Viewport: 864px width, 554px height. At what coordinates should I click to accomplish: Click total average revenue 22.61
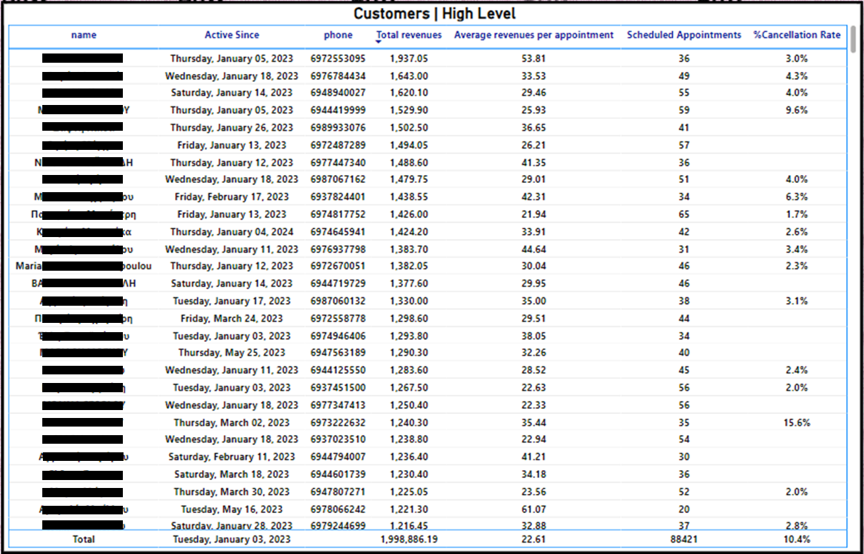pyautogui.click(x=534, y=539)
